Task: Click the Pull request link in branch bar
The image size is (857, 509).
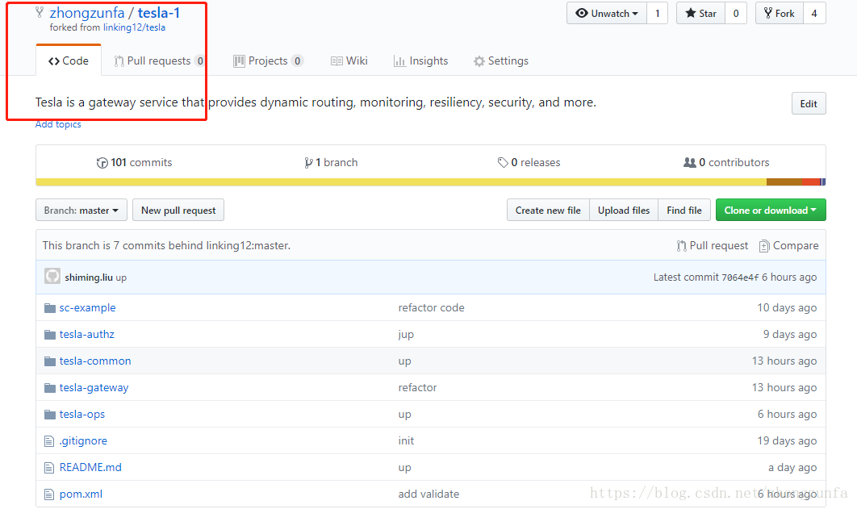Action: 713,246
